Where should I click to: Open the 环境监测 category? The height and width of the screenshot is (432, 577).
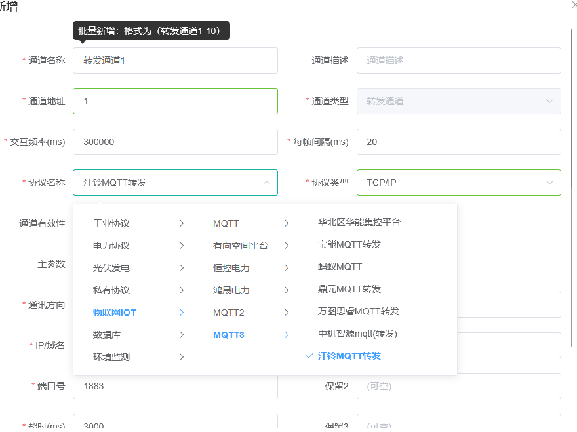pos(111,357)
